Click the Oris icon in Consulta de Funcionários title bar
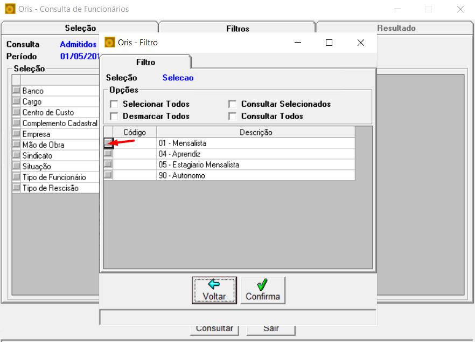The image size is (475, 342). (x=10, y=9)
